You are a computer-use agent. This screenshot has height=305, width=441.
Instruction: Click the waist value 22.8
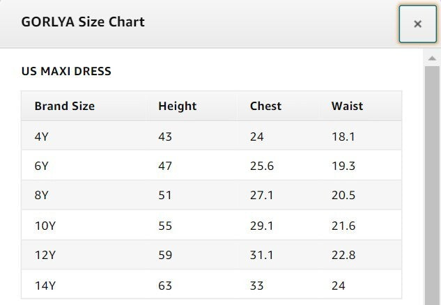click(x=343, y=255)
